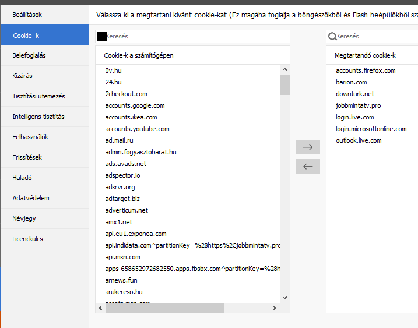Select adsrvr.org cookie entry
Viewport: 418px width, 328px height.
click(120, 187)
